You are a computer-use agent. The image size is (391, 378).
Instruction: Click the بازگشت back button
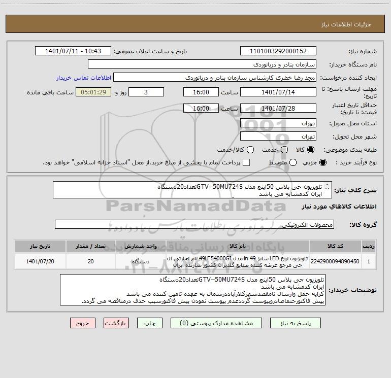116,323
